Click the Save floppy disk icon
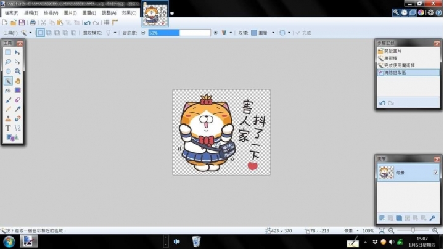Image resolution: width=444 pixels, height=249 pixels. pos(22,22)
